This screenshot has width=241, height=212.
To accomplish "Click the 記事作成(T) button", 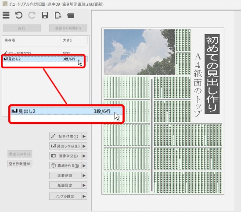I will click(65, 136).
